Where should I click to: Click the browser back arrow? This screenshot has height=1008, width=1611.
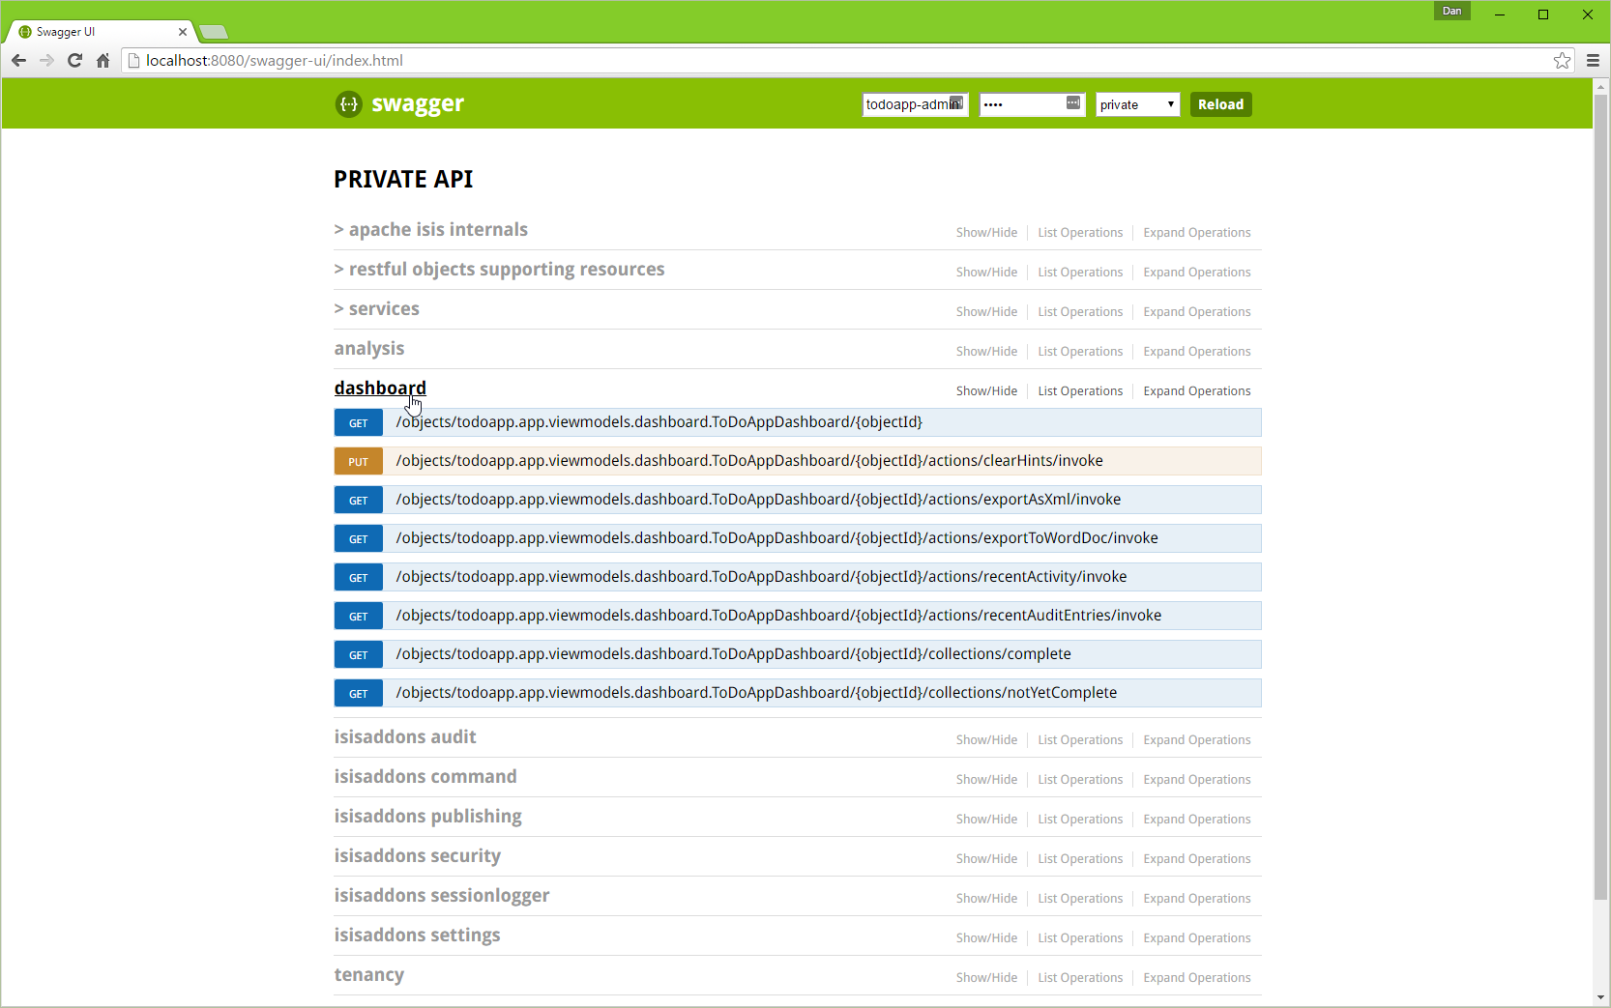tap(18, 60)
